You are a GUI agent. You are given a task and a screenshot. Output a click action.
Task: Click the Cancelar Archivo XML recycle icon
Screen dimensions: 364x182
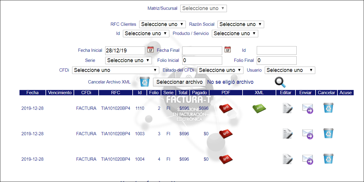144,82
